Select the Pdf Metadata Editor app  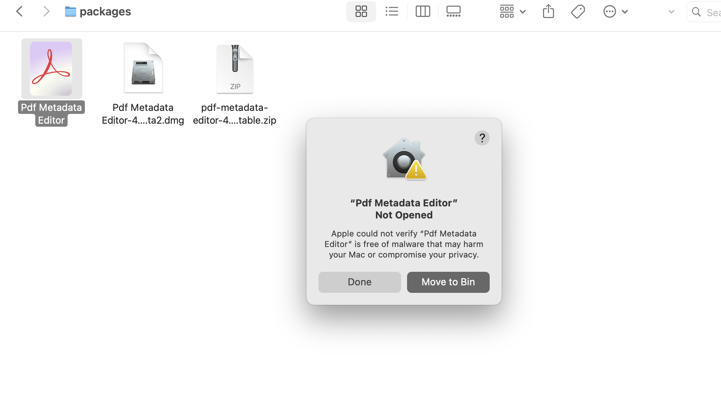(x=51, y=69)
